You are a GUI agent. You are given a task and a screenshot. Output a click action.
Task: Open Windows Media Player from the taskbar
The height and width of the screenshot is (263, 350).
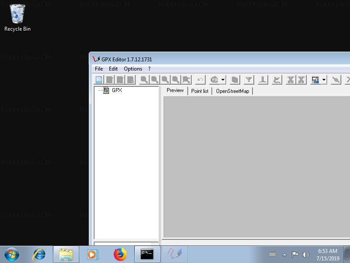(92, 254)
